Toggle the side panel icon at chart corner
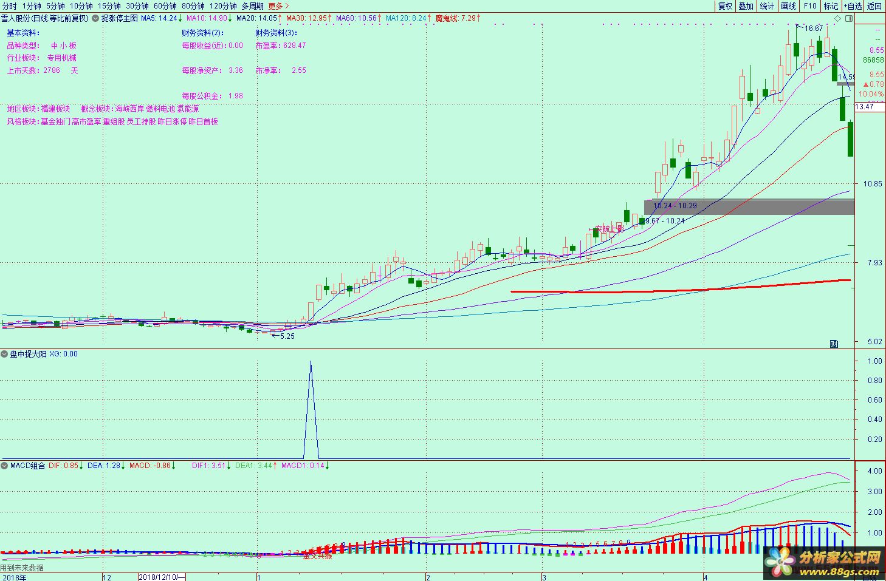Viewport: 886px width, 581px height. (849, 19)
